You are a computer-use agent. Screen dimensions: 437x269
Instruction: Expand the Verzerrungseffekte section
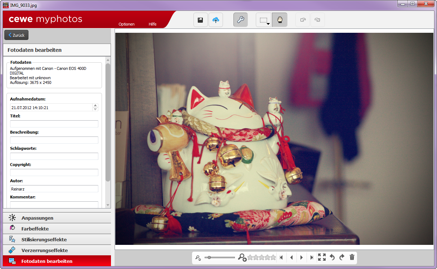(x=57, y=250)
